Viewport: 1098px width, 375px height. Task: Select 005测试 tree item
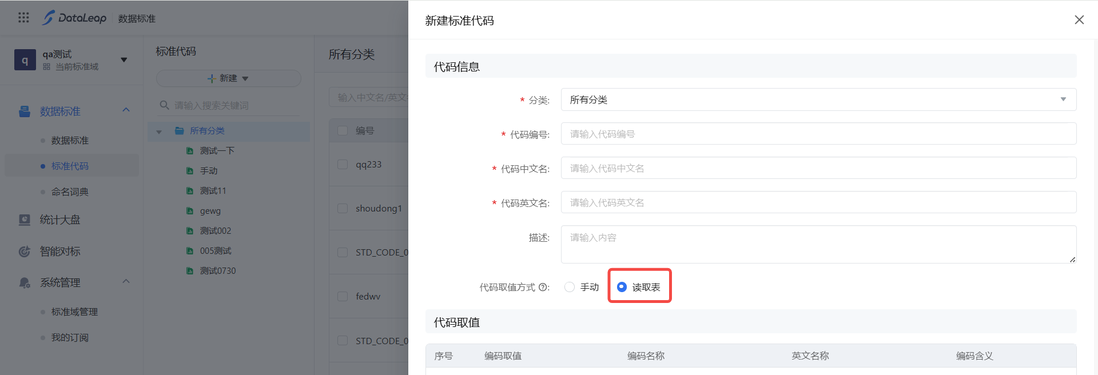(x=216, y=251)
